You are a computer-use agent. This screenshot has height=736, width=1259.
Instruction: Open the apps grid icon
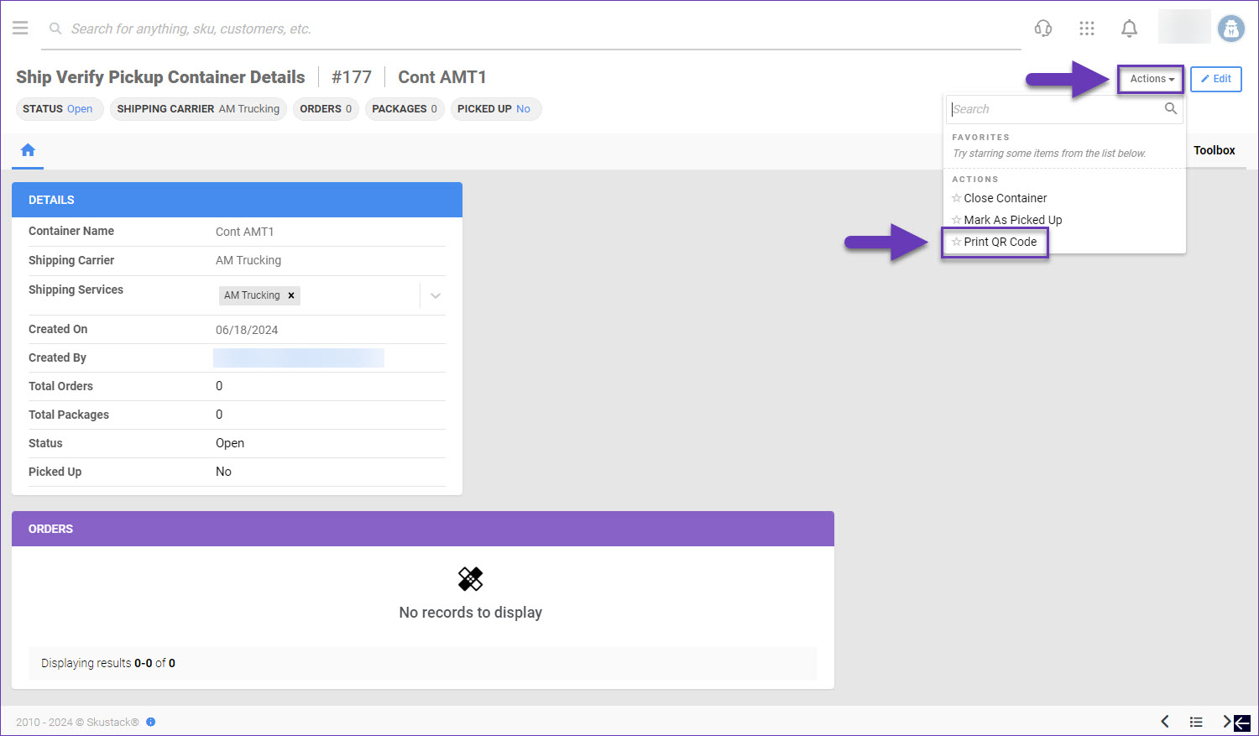coord(1087,29)
